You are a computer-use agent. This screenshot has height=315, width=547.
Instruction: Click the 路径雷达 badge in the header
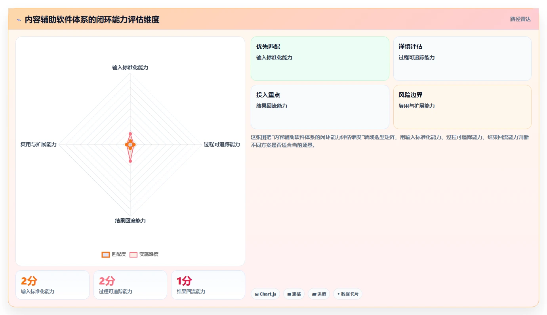pos(520,19)
